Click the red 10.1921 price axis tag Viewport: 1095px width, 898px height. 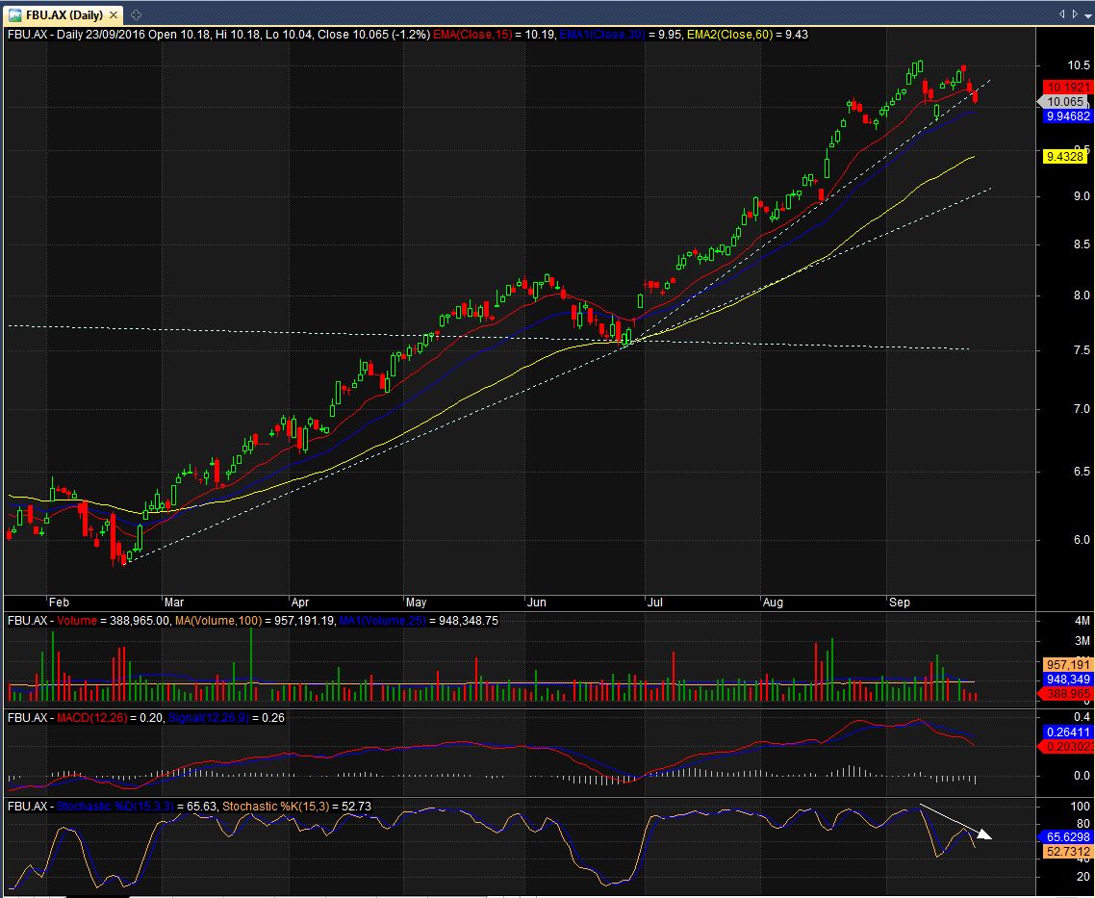1066,88
